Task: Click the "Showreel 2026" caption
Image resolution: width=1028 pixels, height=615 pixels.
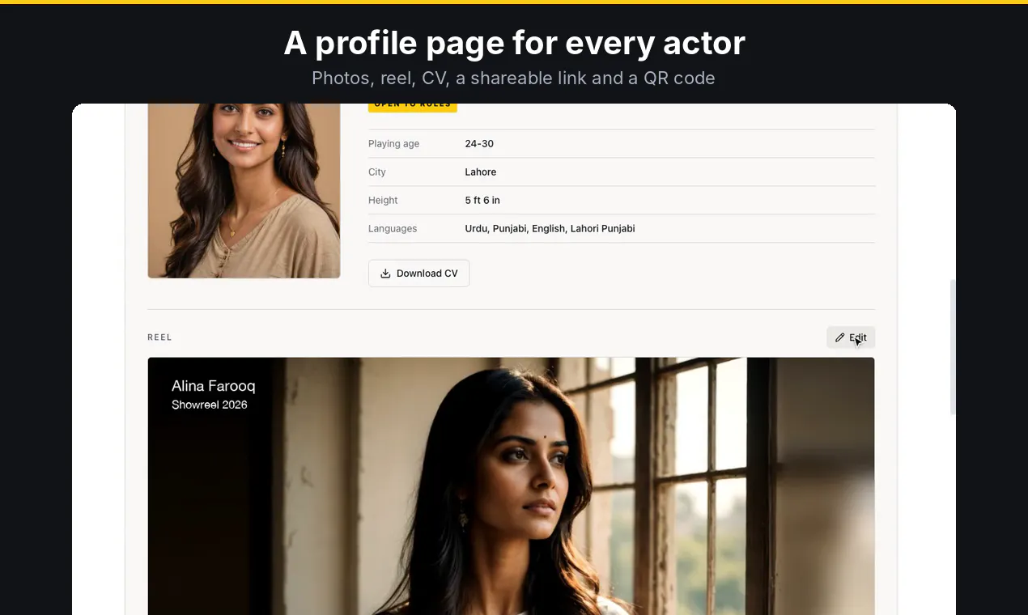Action: pos(210,405)
